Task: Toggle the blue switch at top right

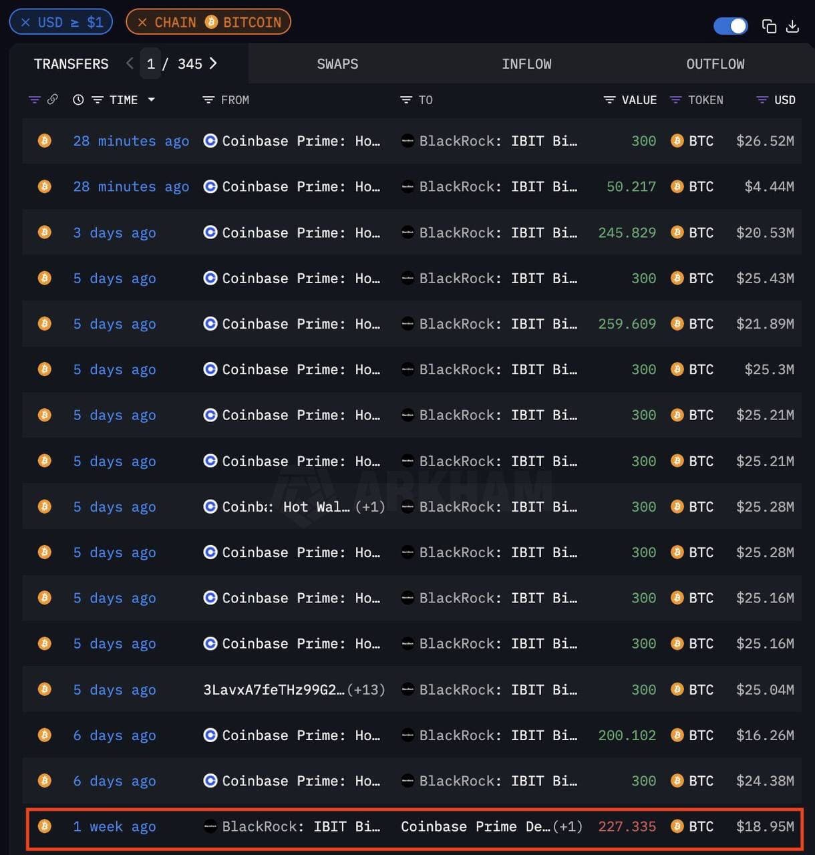Action: (730, 26)
